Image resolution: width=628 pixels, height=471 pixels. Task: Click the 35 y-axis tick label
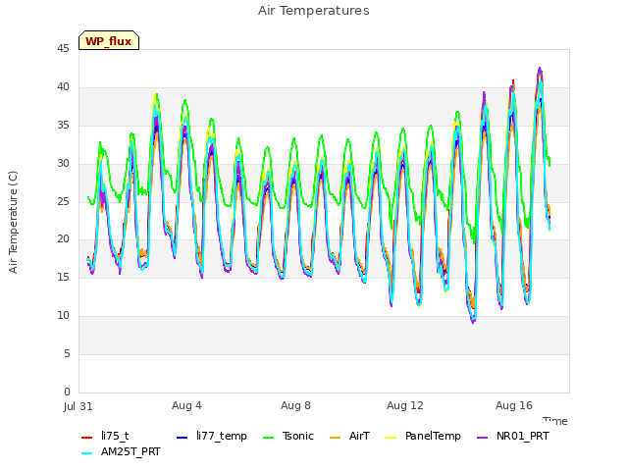coord(63,126)
